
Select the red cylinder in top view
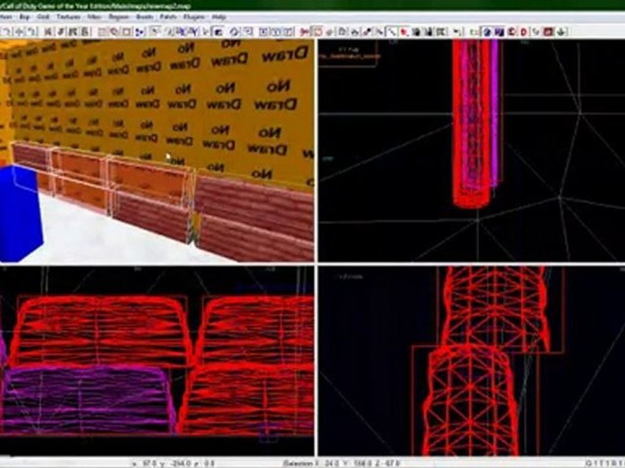[473, 123]
